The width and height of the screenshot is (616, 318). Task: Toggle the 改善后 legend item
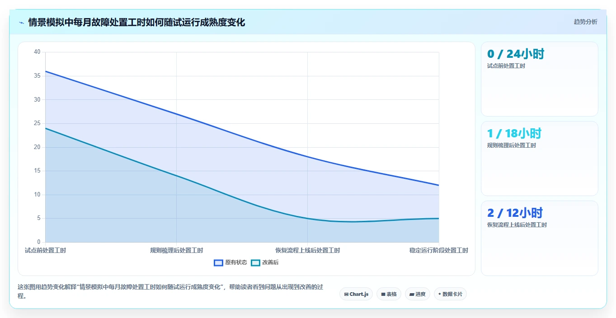(265, 262)
